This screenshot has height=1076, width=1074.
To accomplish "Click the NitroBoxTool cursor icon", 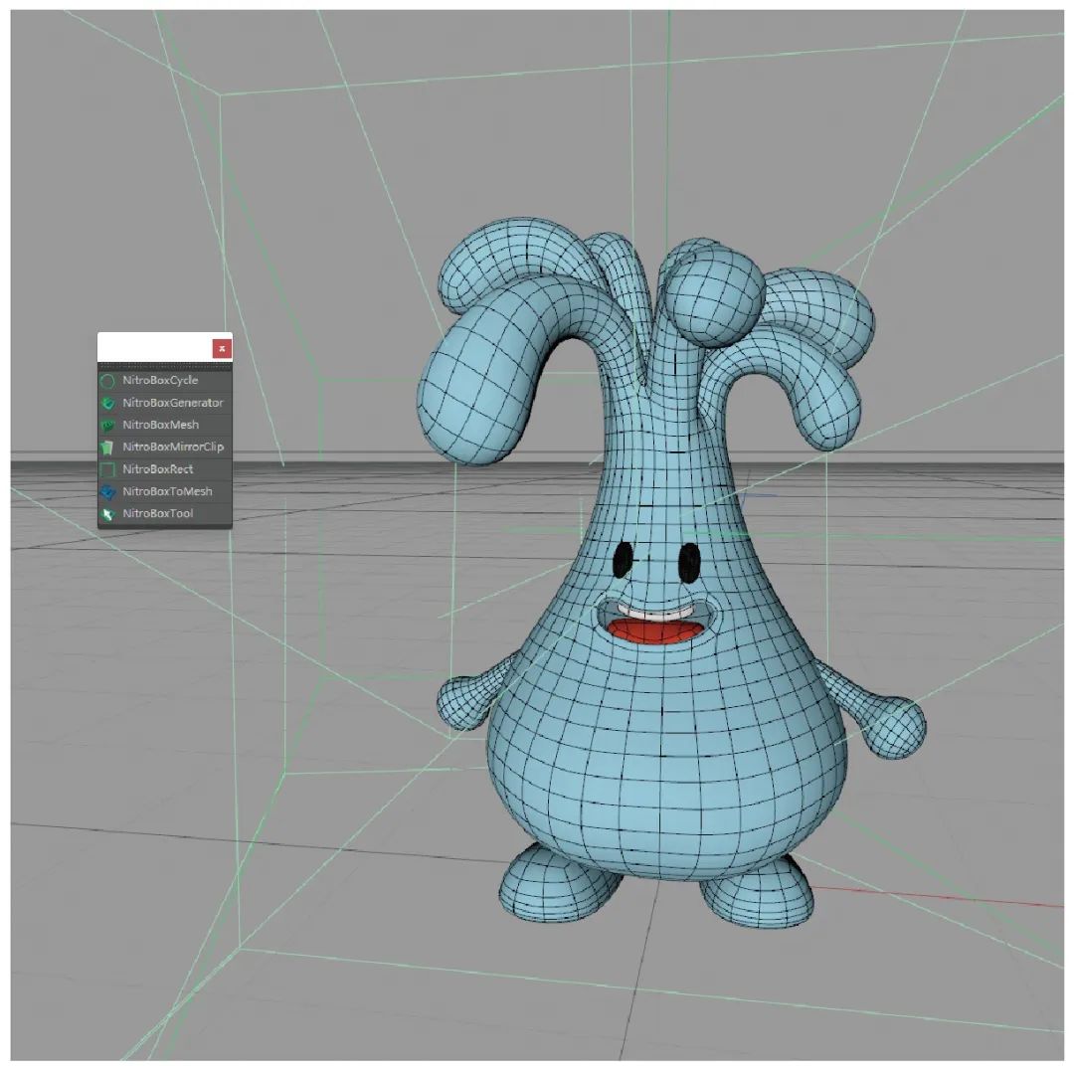I will click(x=107, y=514).
